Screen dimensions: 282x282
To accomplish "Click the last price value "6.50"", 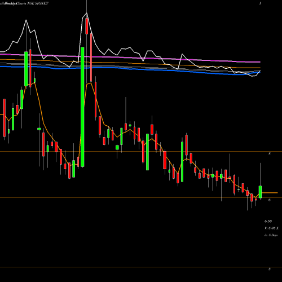I will click(268, 221).
